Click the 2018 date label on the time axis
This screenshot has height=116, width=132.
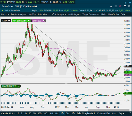coord(116,107)
